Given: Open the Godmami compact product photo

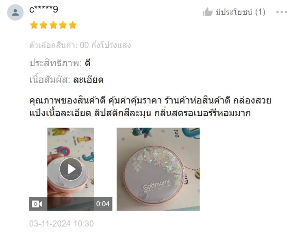Looking at the screenshot, I should point(158,169).
